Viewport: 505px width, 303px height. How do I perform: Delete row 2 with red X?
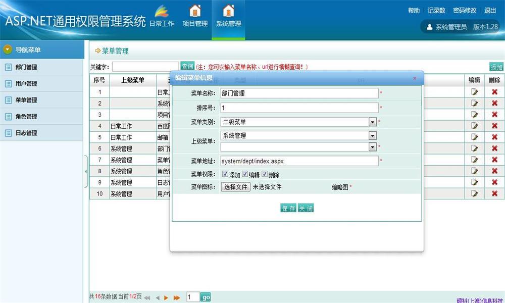pos(495,103)
